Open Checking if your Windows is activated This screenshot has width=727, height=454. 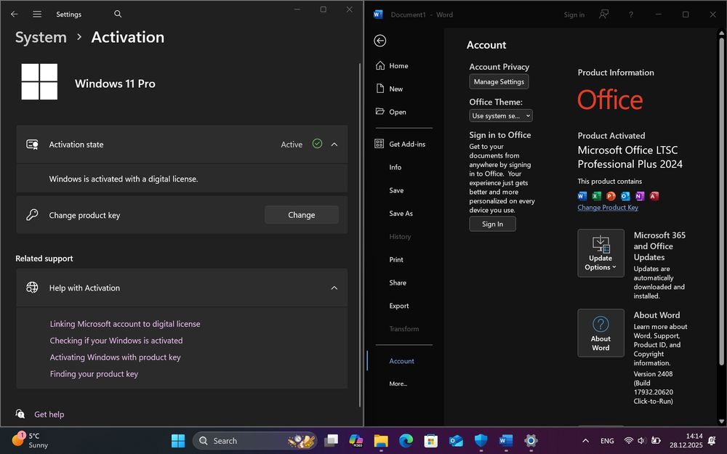click(x=116, y=341)
